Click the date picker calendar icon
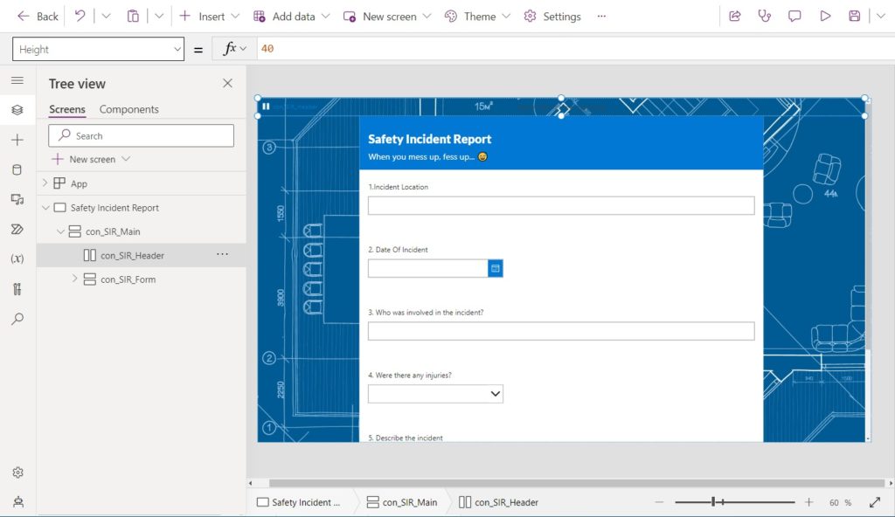This screenshot has height=517, width=895. [x=496, y=268]
